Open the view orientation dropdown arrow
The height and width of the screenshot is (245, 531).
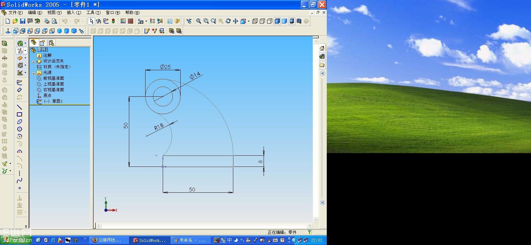(x=249, y=21)
